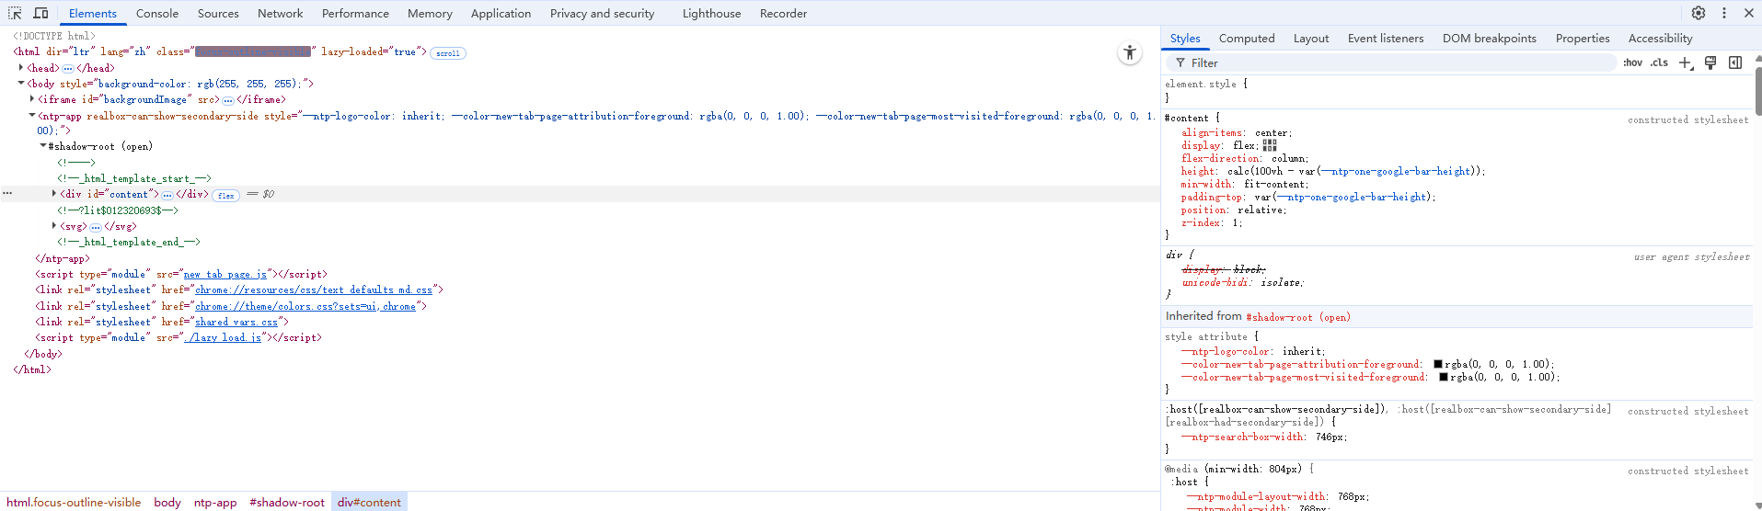Click the New Style Rule plus icon
Viewport: 1762px width, 511px height.
click(1686, 62)
